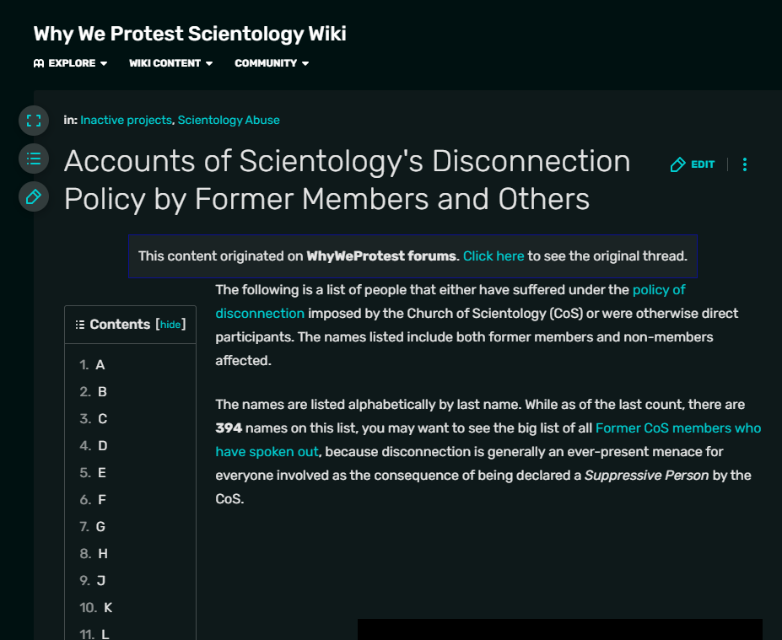The width and height of the screenshot is (782, 640).
Task: Open the 'policy of' disconnection link
Action: click(659, 289)
